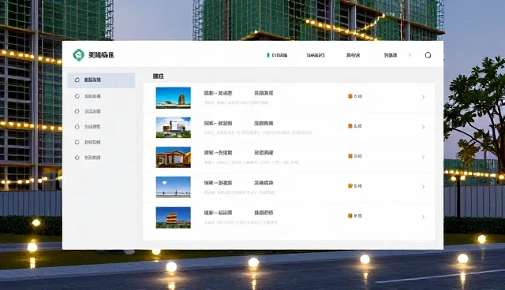Open the modern white villa thumbnail
Viewport: 505px width, 290px height.
(174, 128)
